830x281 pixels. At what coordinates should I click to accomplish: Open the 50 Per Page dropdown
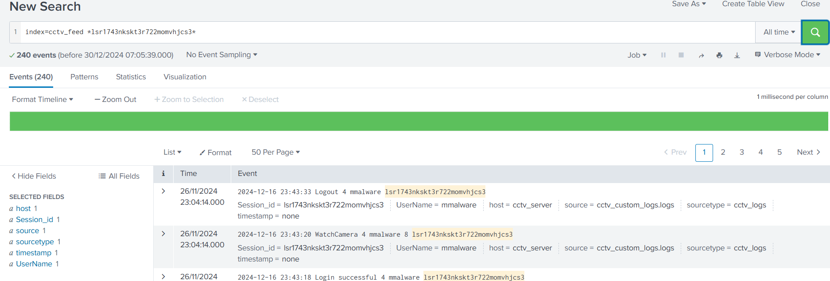275,152
